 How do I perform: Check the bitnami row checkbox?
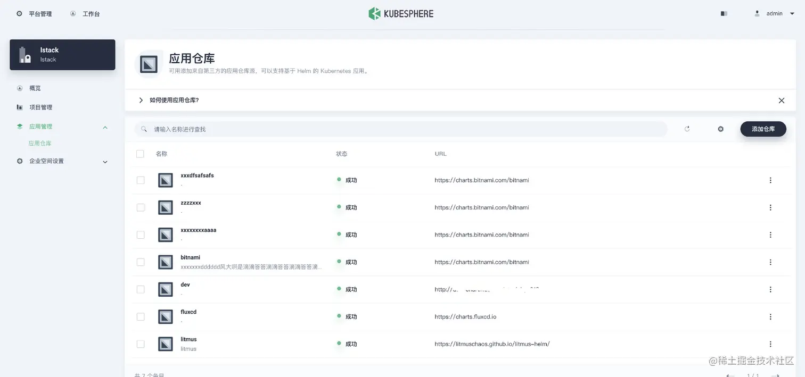pyautogui.click(x=141, y=262)
